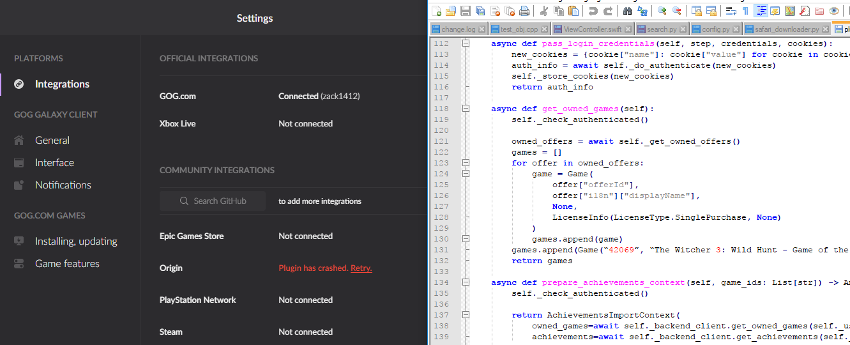Click Not connected next to Steam
Screen dimensions: 850x345
305,332
